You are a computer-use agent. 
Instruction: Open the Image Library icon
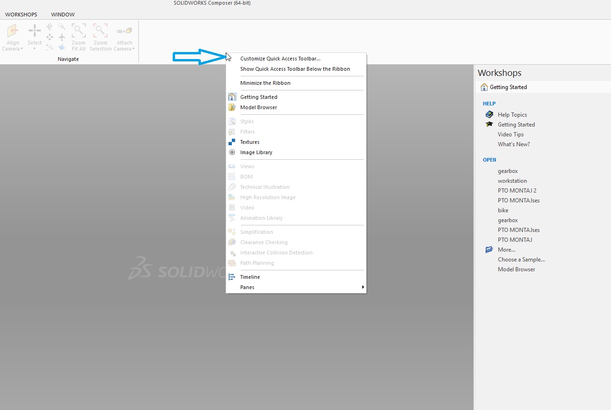point(232,152)
